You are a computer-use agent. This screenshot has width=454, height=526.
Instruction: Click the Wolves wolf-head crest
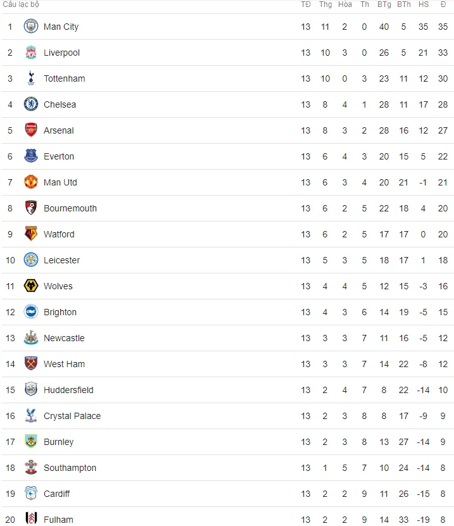coord(31,286)
